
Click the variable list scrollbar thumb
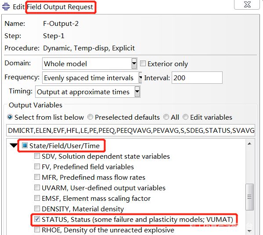249,197
